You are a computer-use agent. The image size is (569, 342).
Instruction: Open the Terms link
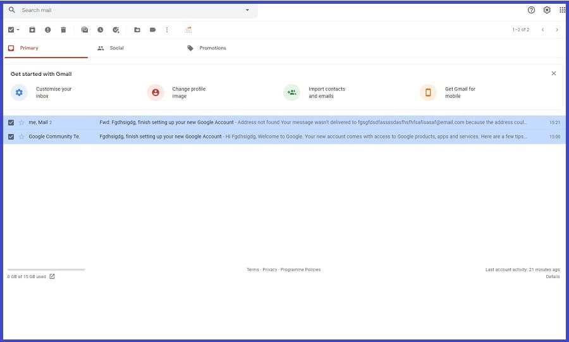click(253, 269)
